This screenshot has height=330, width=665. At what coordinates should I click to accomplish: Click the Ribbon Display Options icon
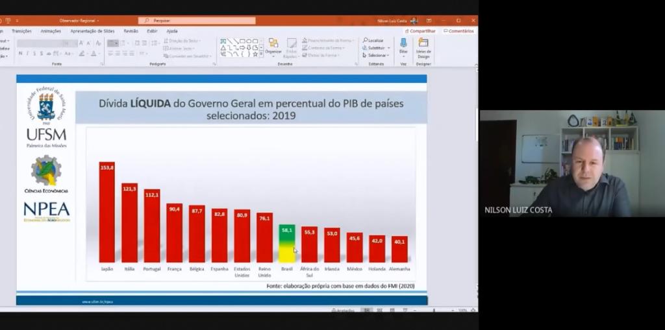tap(429, 21)
